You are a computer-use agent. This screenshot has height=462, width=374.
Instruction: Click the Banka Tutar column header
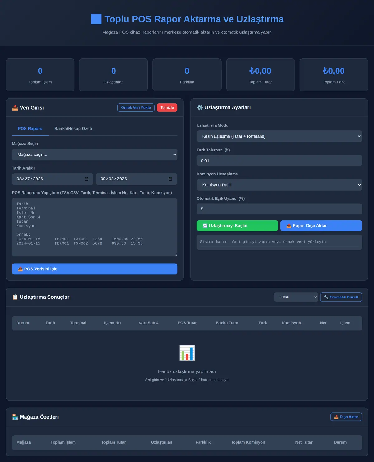(227, 323)
